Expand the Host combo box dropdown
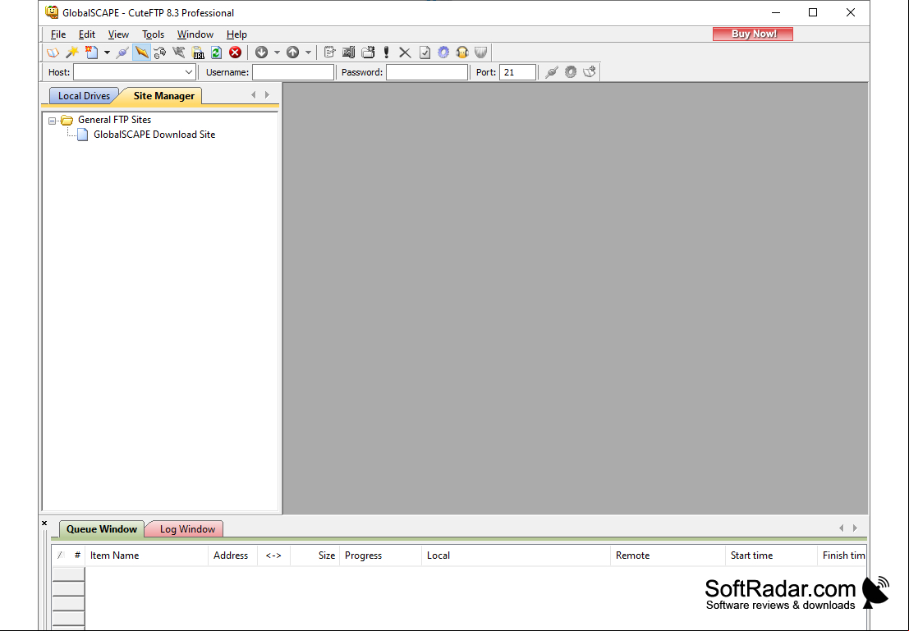This screenshot has height=631, width=909. [188, 72]
